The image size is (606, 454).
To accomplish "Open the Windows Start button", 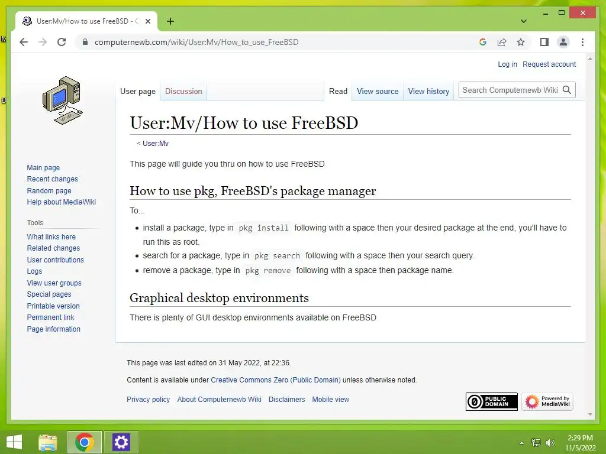I will coord(14,442).
